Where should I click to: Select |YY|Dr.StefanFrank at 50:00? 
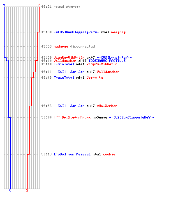point(72,117)
